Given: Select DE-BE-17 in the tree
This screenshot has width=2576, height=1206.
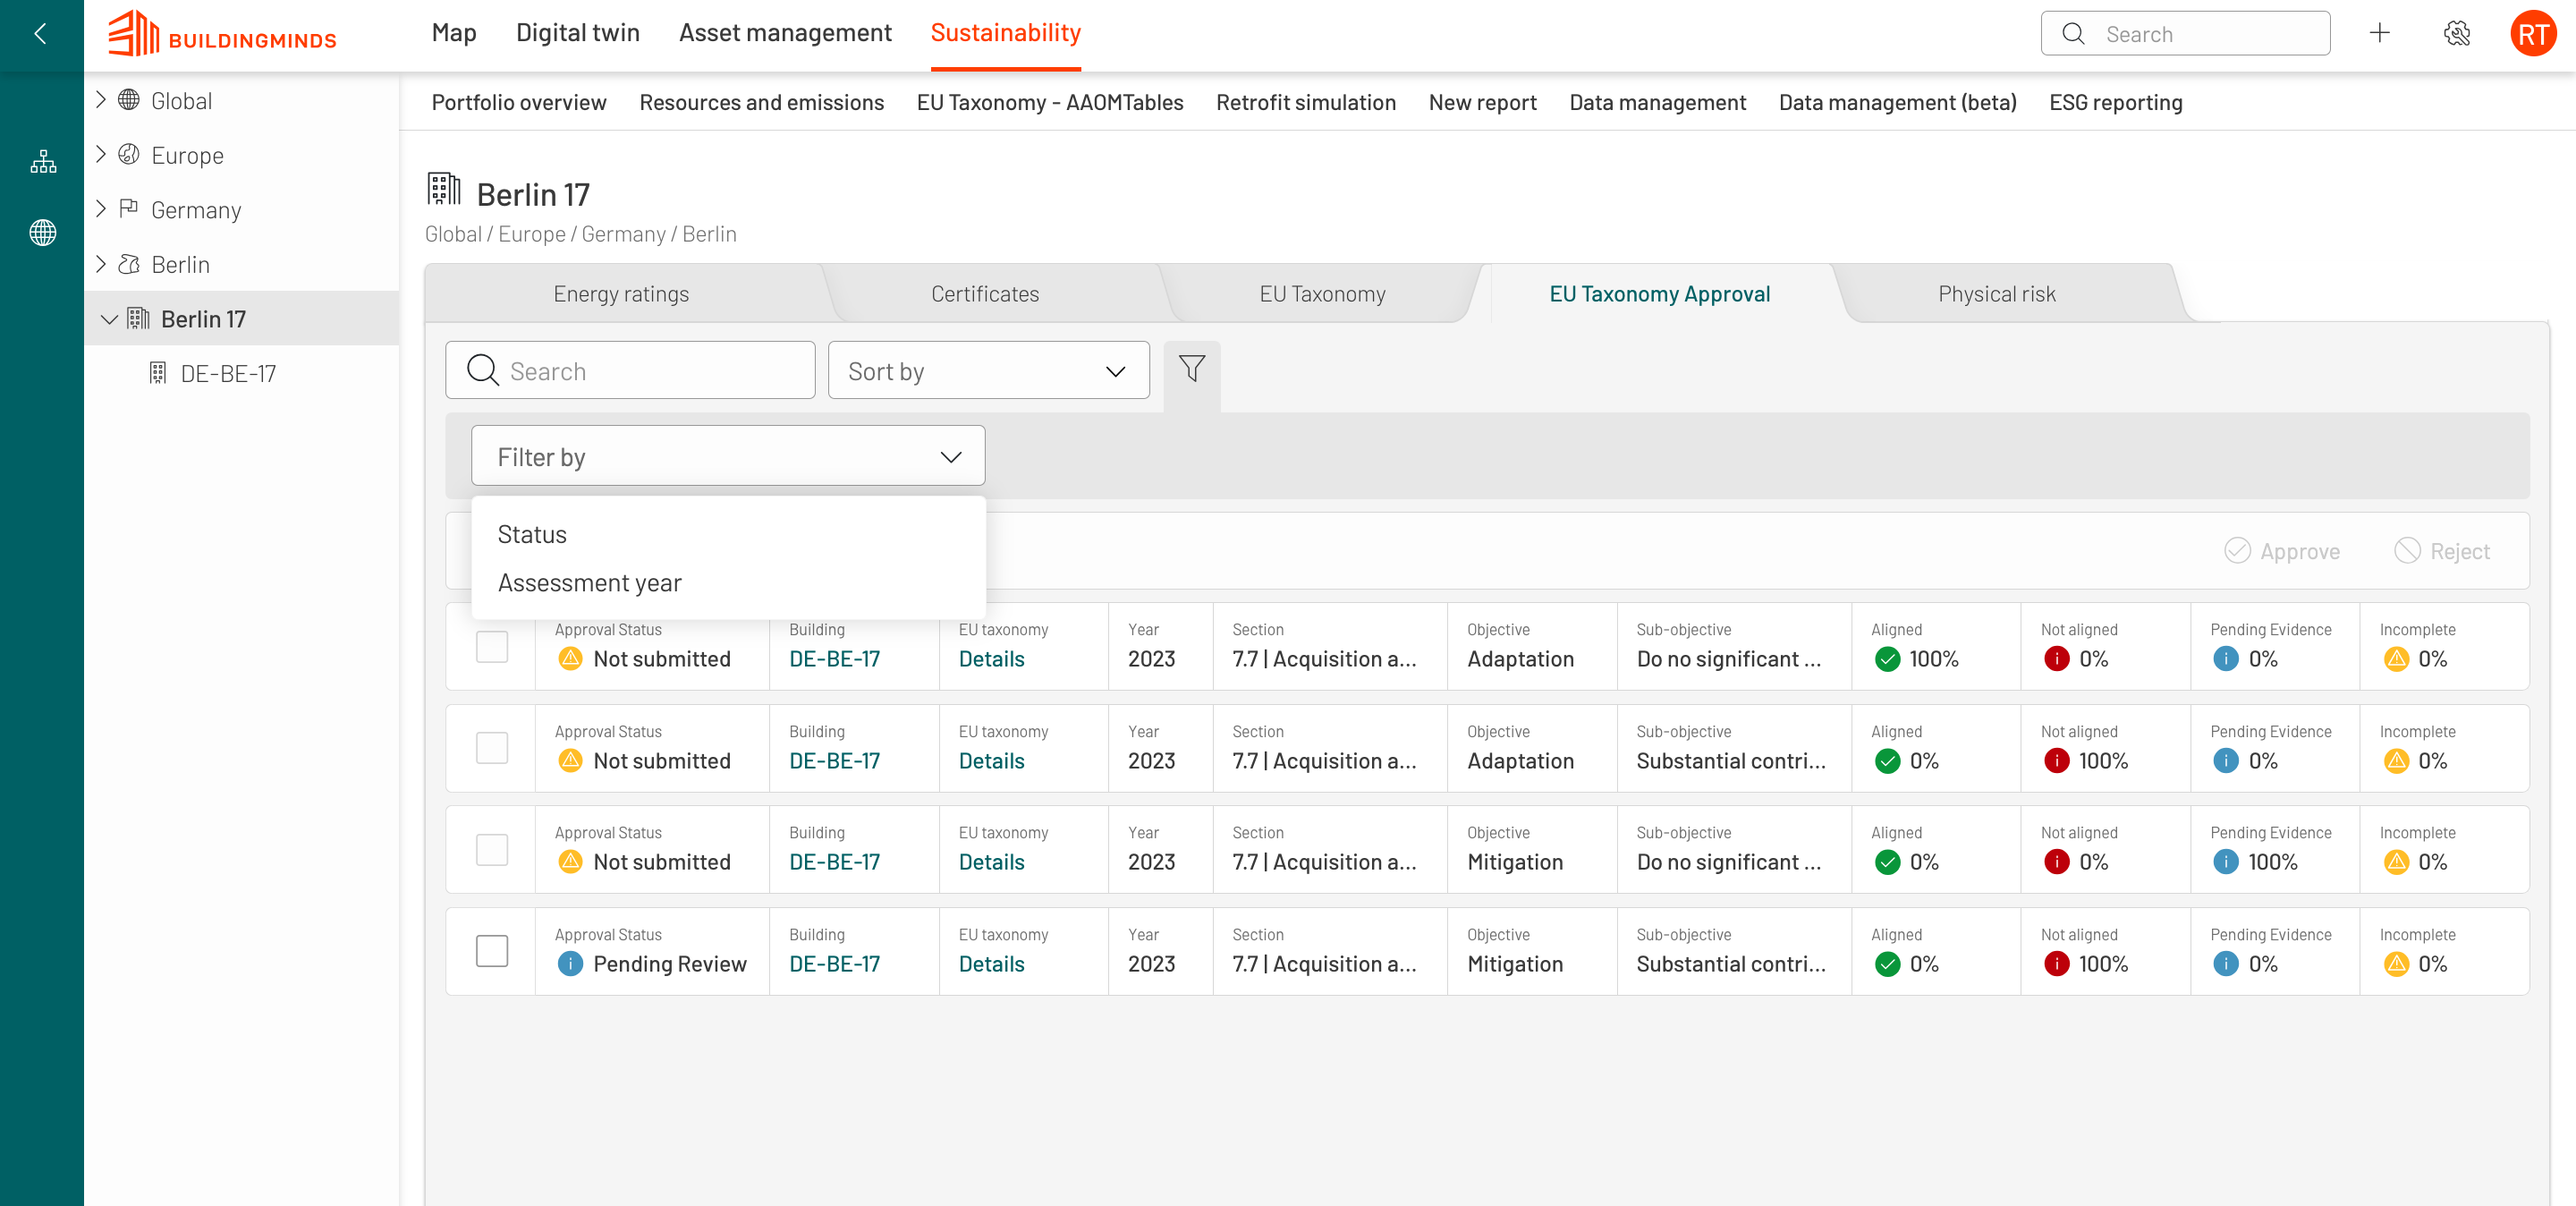Looking at the screenshot, I should coord(227,373).
